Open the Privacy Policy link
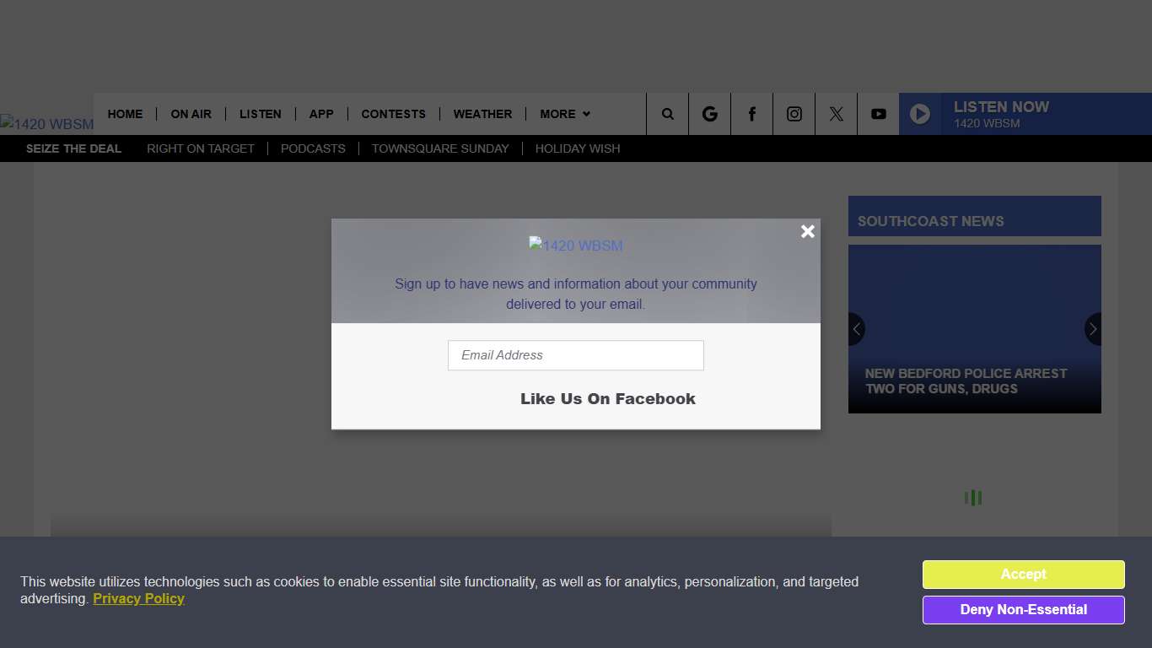This screenshot has height=648, width=1152. point(138,599)
